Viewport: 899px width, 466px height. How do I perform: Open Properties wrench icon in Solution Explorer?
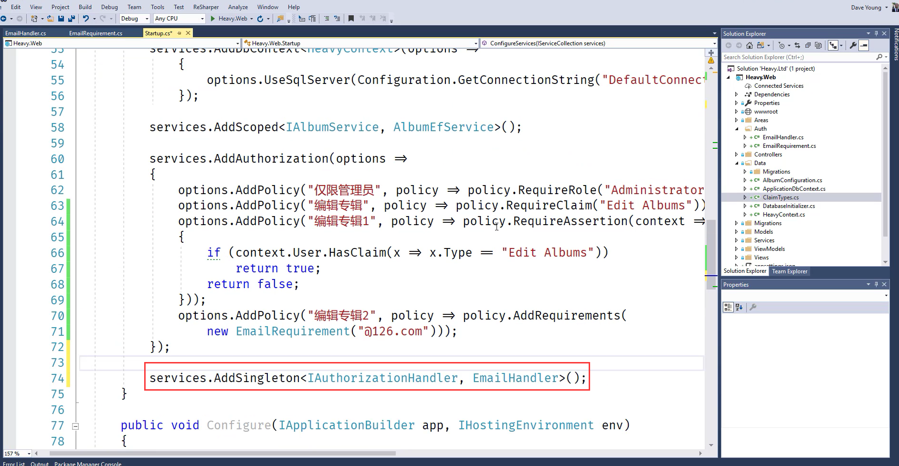tap(853, 45)
